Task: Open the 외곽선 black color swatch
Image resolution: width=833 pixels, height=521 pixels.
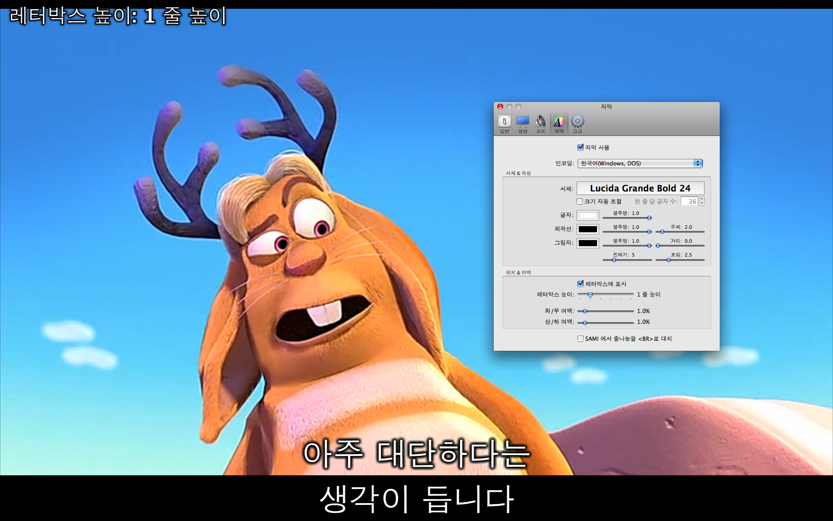Action: click(588, 229)
